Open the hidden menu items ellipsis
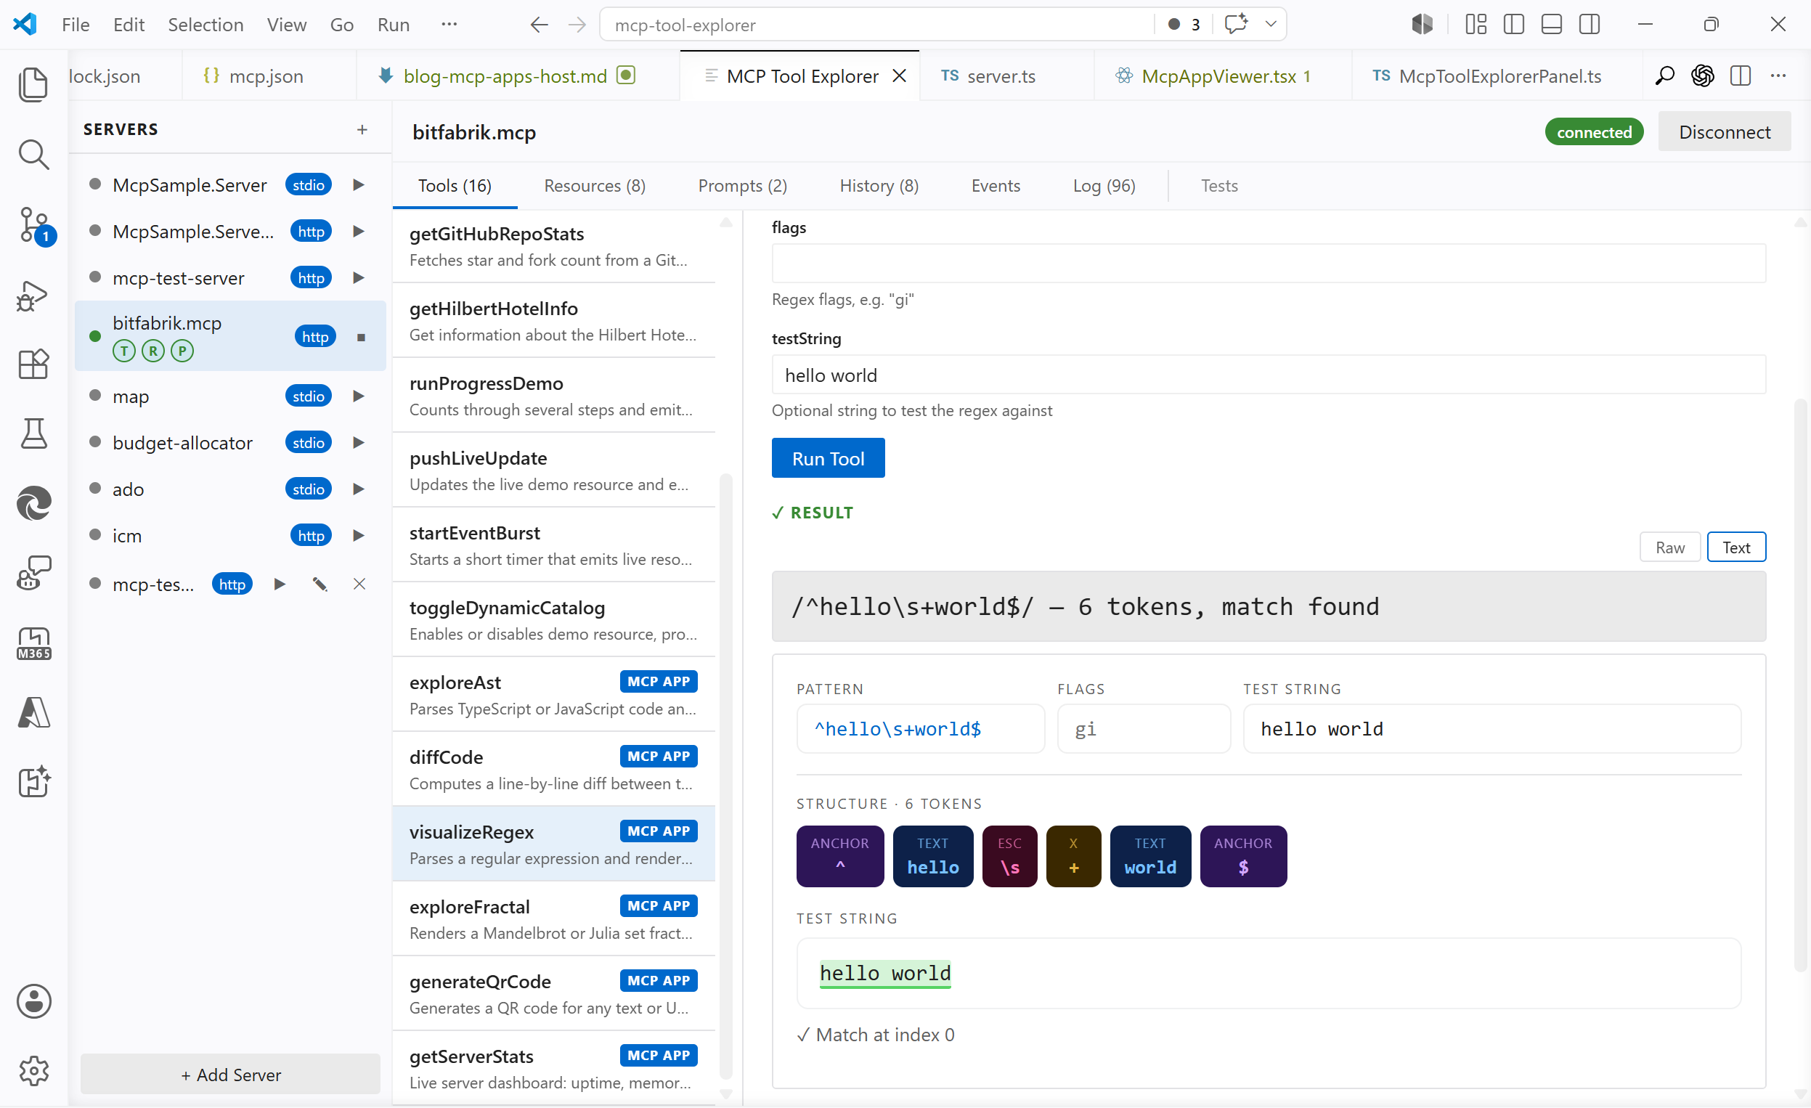 click(x=449, y=24)
